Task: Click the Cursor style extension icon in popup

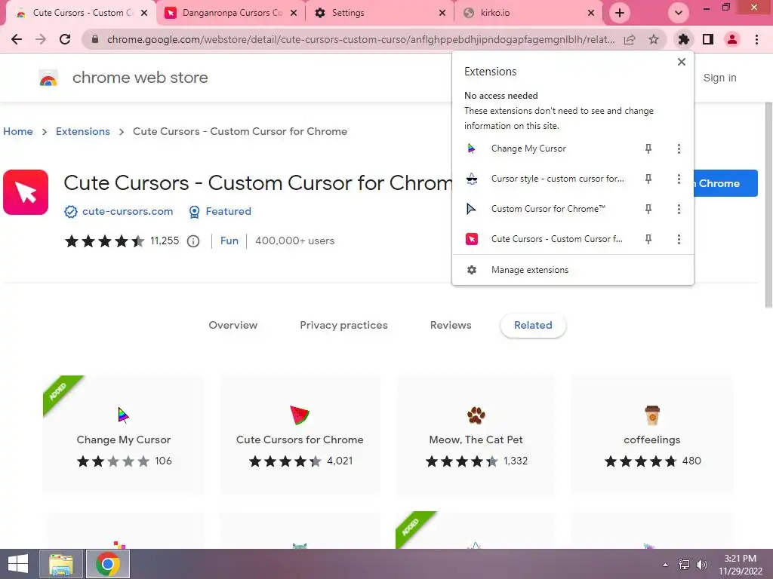Action: [472, 179]
